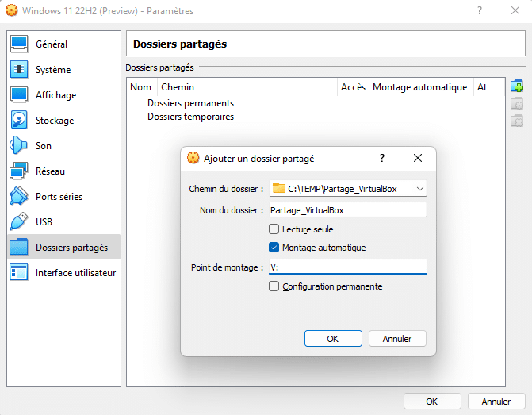Viewport: 532px width, 415px height.
Task: Select the Stockage disk icon
Action: pyautogui.click(x=20, y=121)
